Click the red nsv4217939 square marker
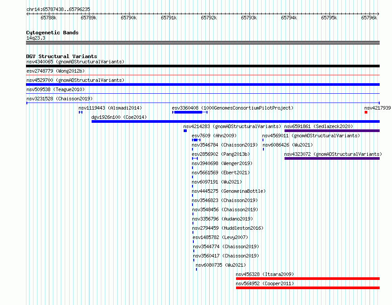392x305 pixels. coord(366,112)
